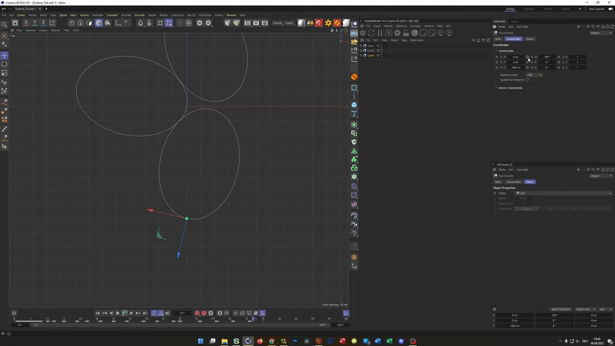Select the Move tool in left toolbar
Viewport: 615px width, 346px height.
pyautogui.click(x=5, y=55)
